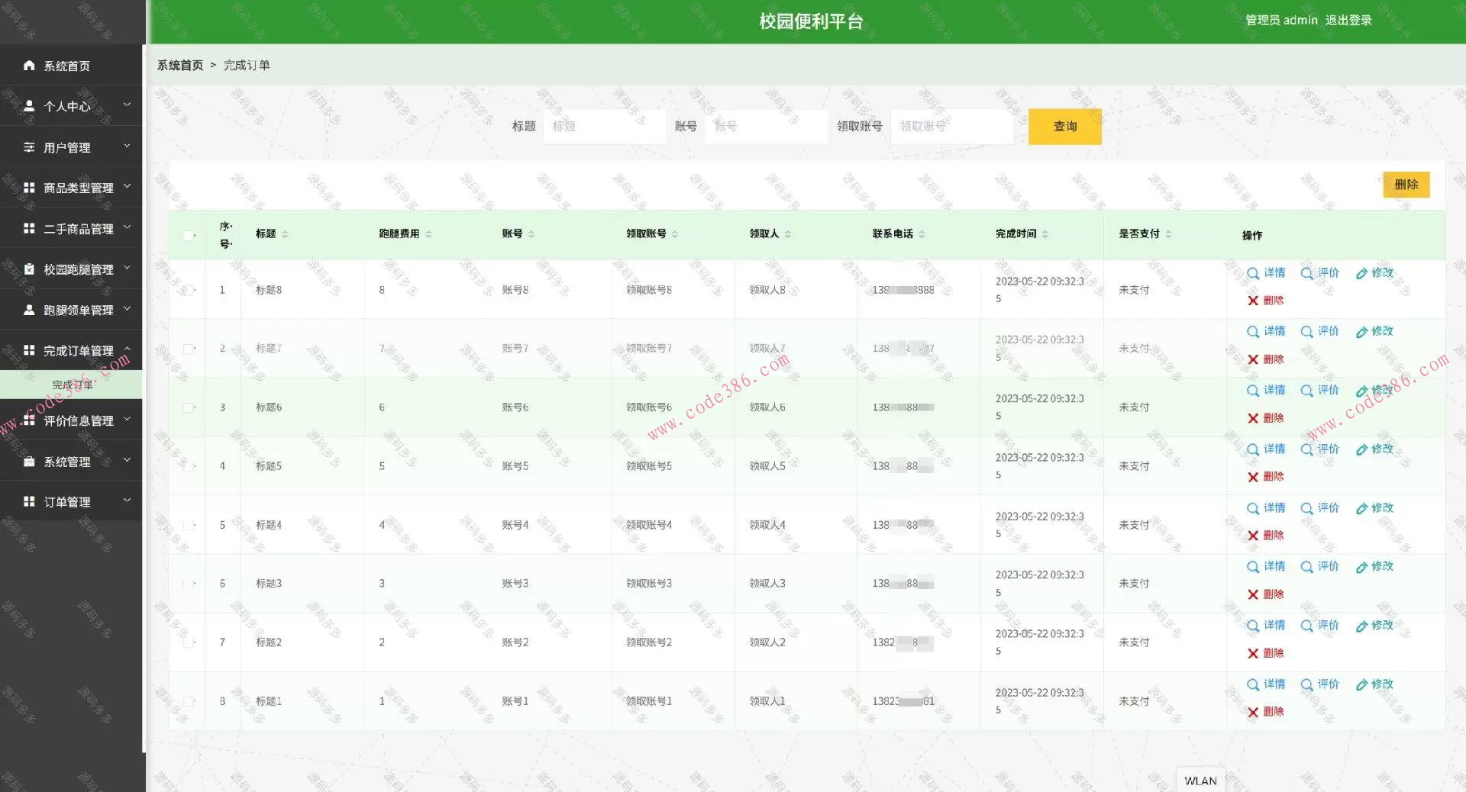Click the red X delete icon in 标题1 row
The image size is (1466, 792).
coord(1253,712)
